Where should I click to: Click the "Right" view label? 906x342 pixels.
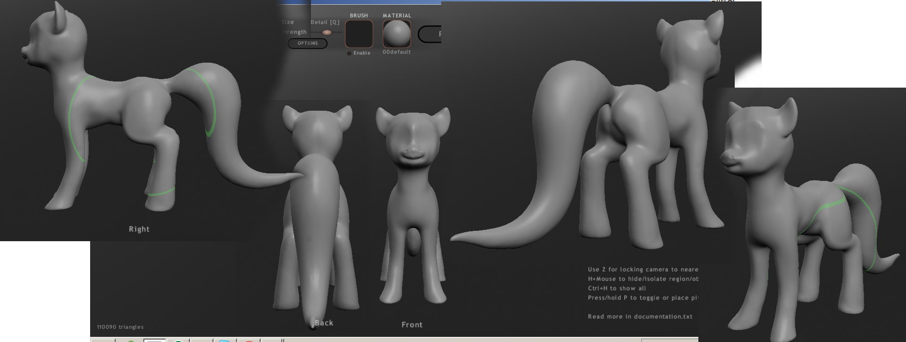click(x=139, y=229)
